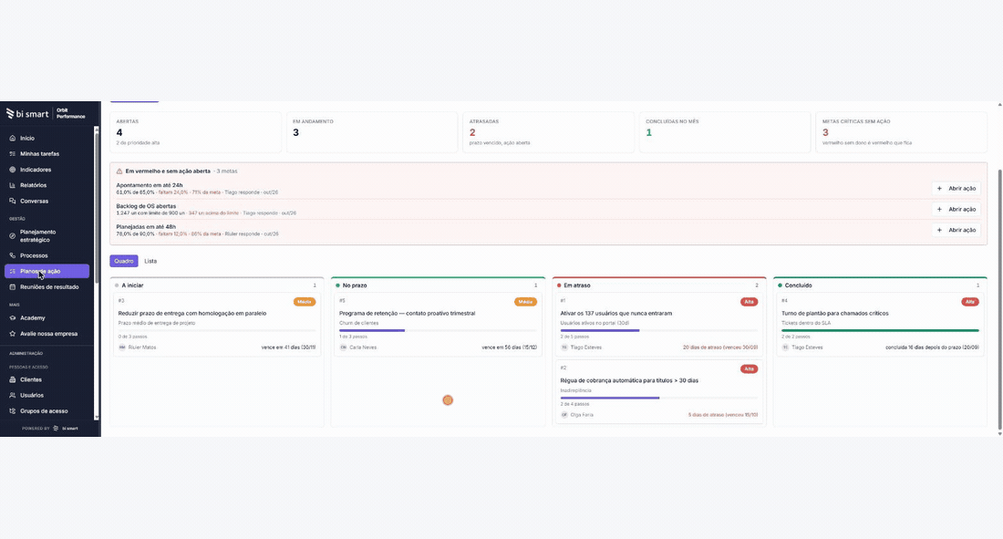Click progress bar on Programa de retenção card
1003x539 pixels.
click(x=439, y=330)
